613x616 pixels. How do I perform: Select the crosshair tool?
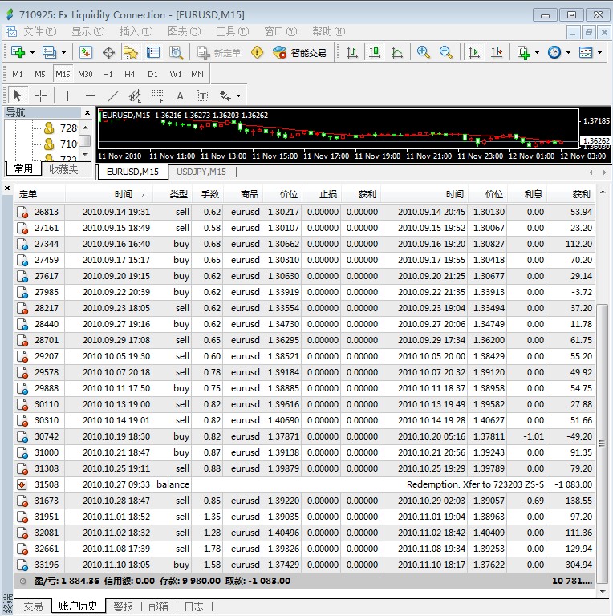(40, 95)
